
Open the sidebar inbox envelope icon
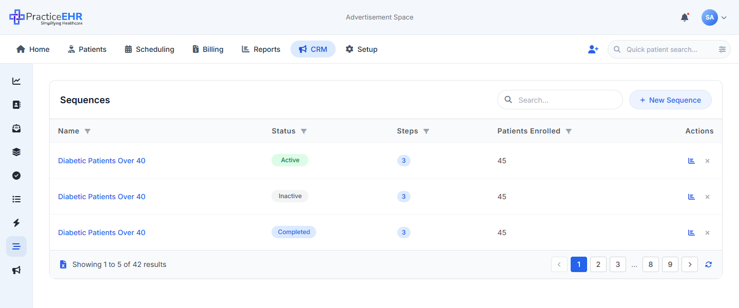16,128
